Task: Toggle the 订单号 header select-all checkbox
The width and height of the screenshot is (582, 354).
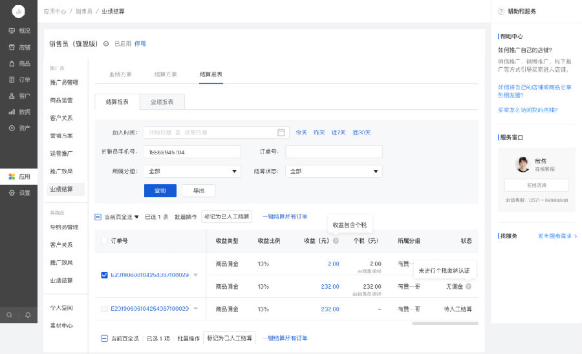Action: 104,240
